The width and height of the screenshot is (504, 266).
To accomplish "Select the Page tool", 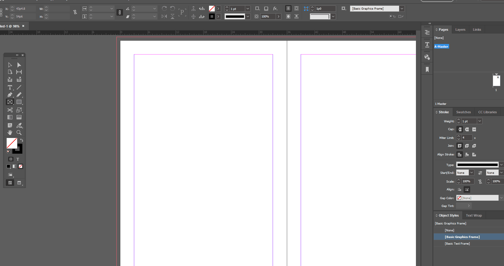I will pos(10,72).
